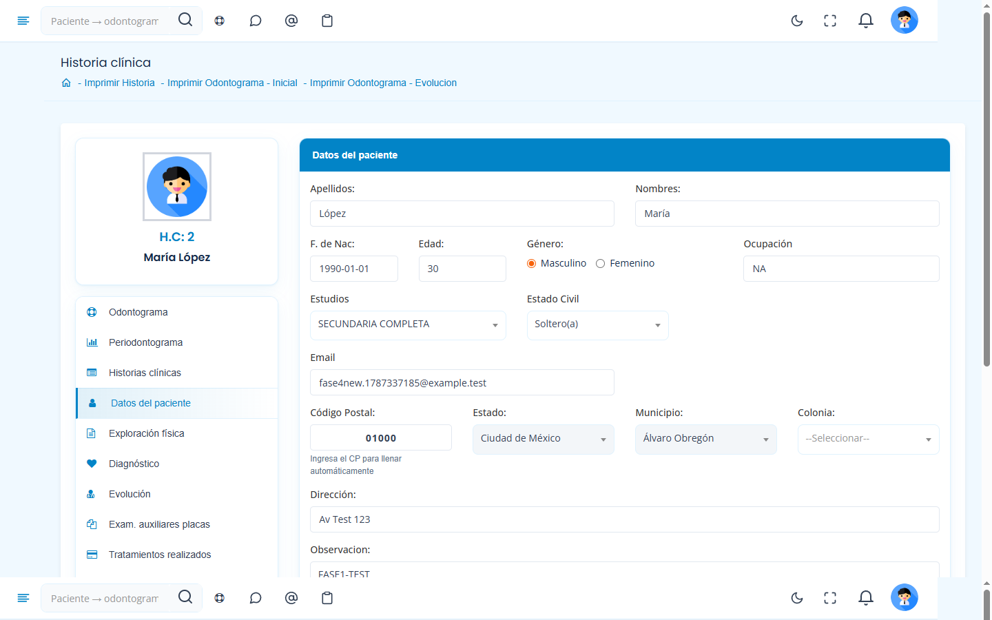Click the Nombres field containing María
Screen dimensions: 992x620
(x=787, y=214)
